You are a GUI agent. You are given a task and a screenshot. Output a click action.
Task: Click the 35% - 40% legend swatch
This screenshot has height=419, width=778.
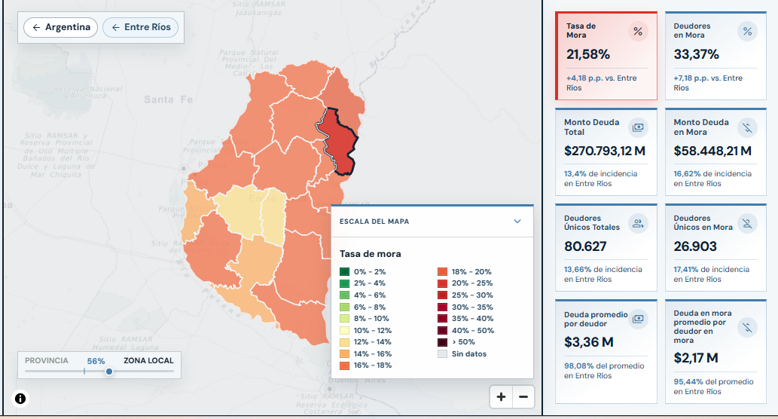point(442,319)
